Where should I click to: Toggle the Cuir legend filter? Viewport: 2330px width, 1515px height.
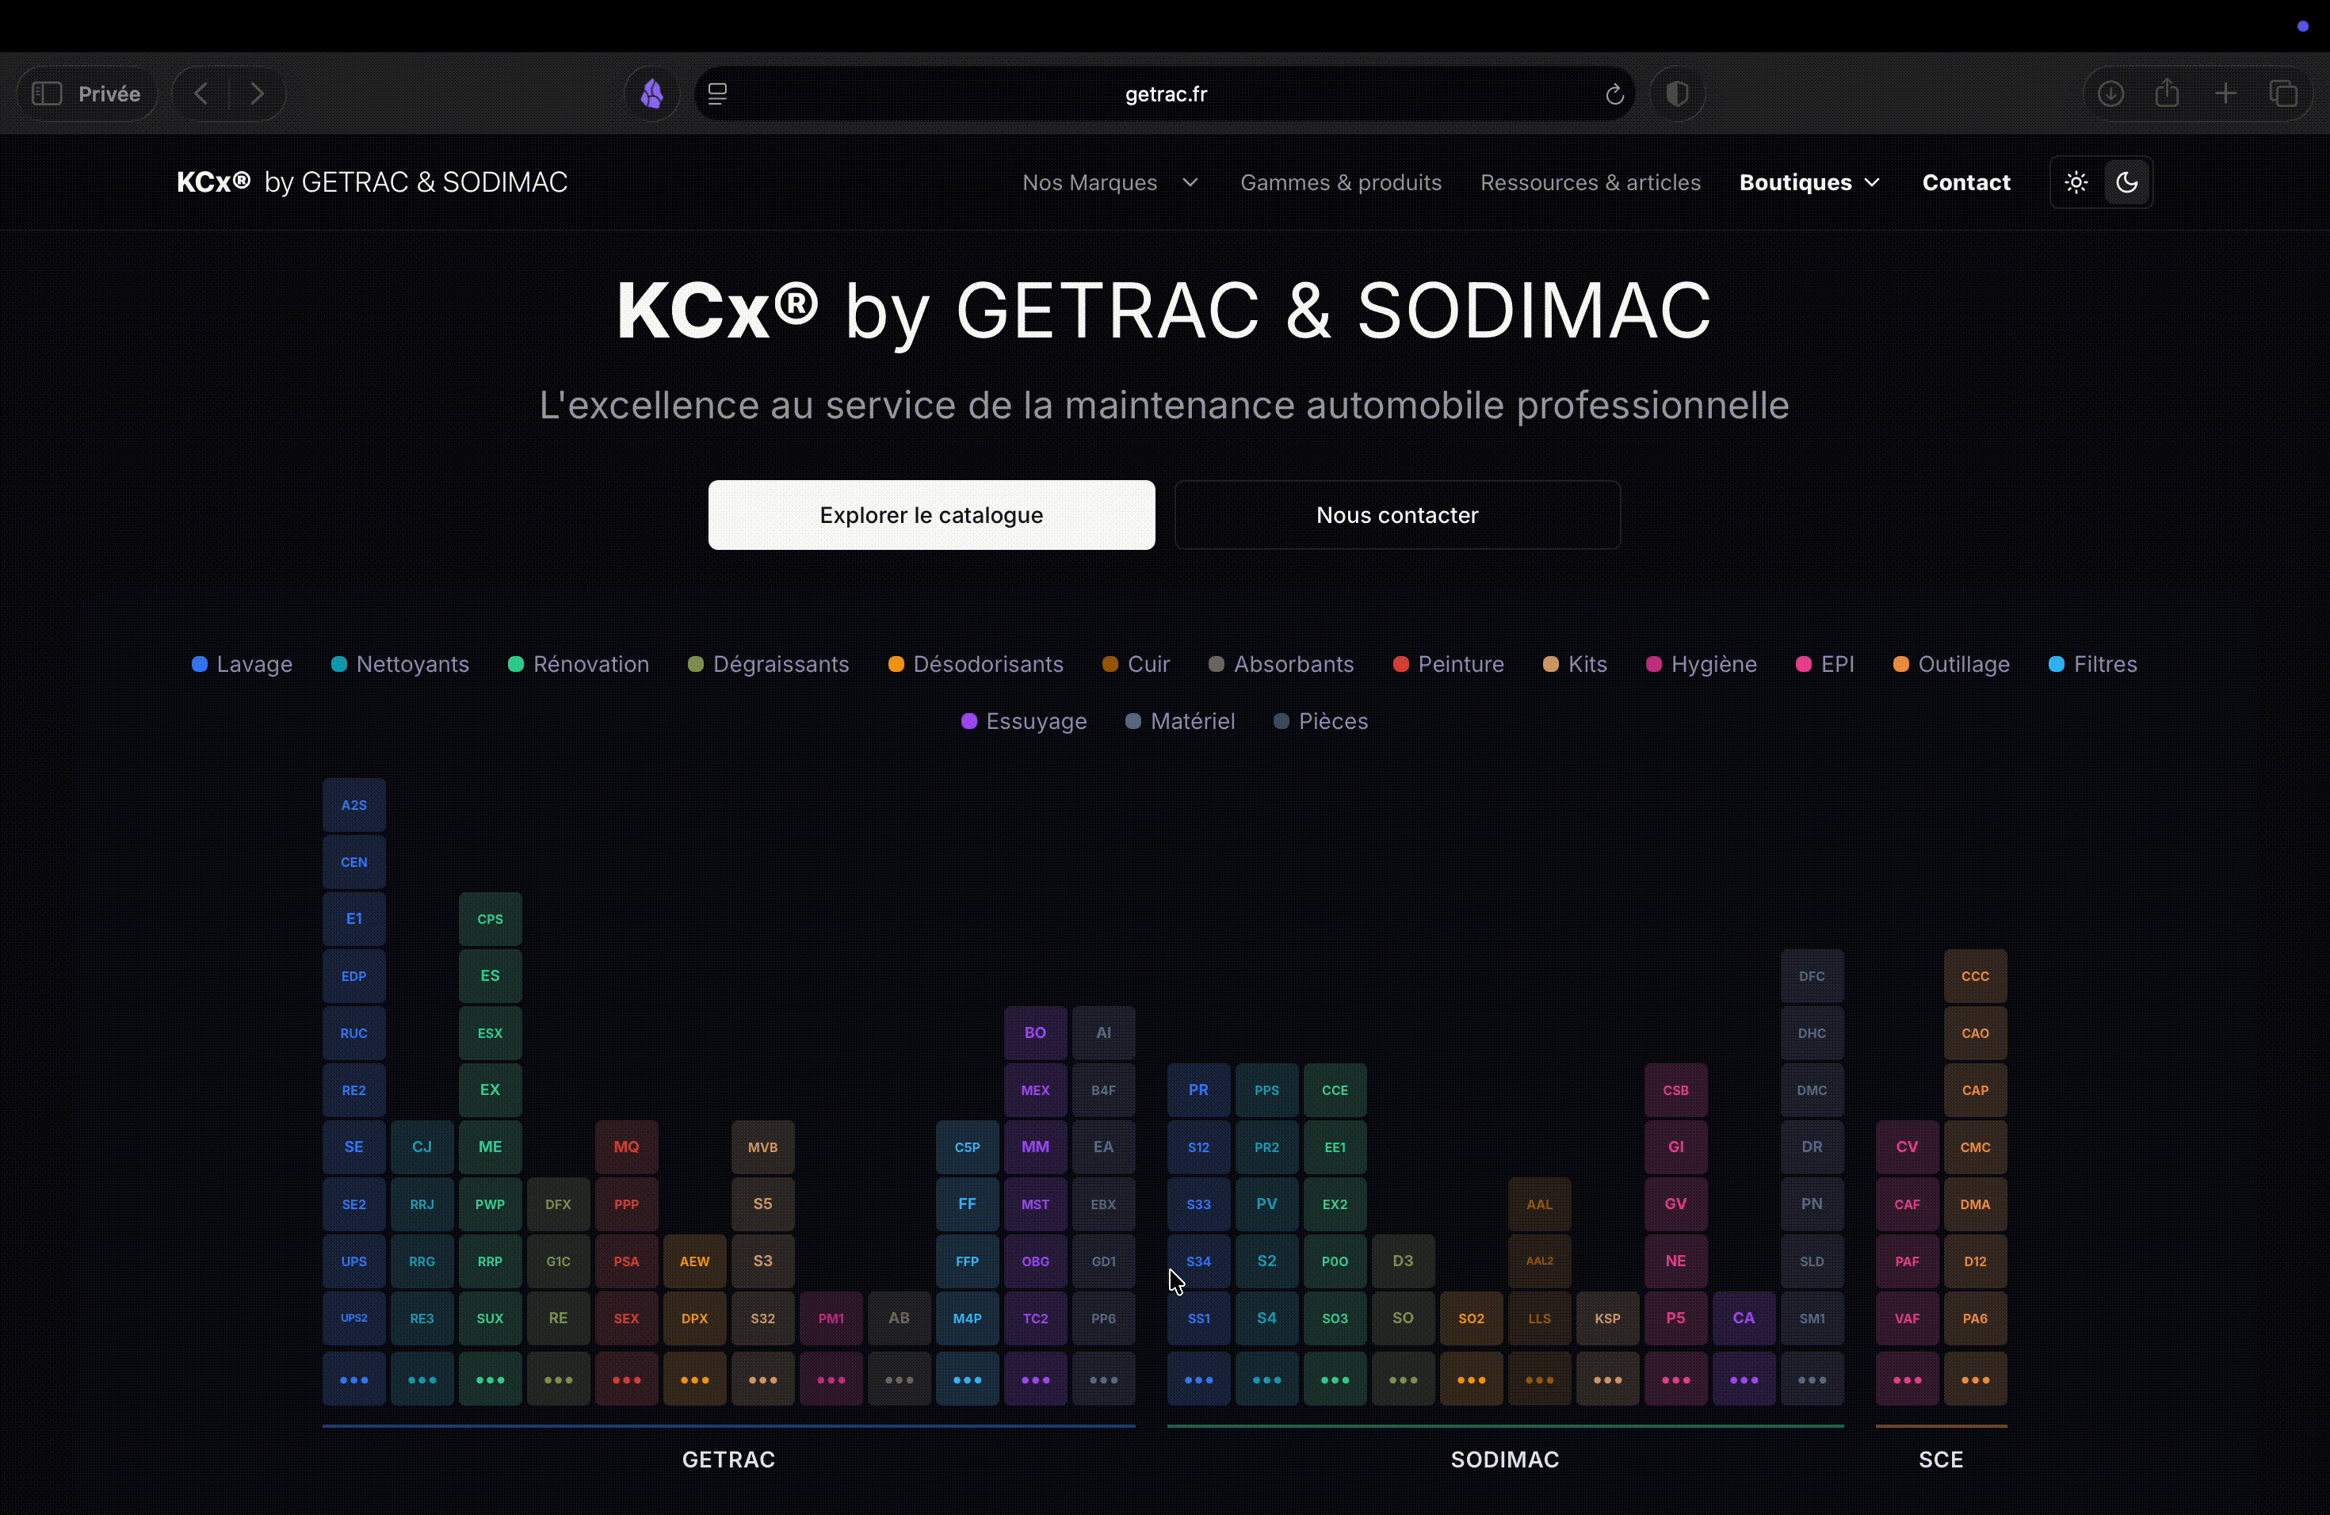point(1136,665)
